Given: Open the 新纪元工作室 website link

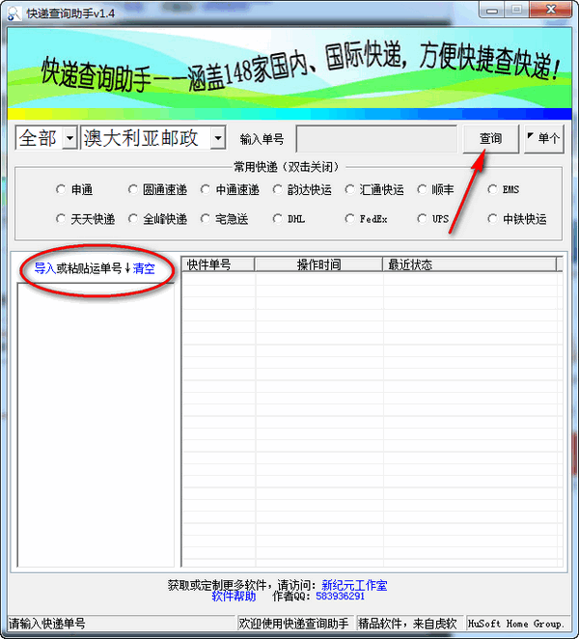Looking at the screenshot, I should [x=354, y=585].
